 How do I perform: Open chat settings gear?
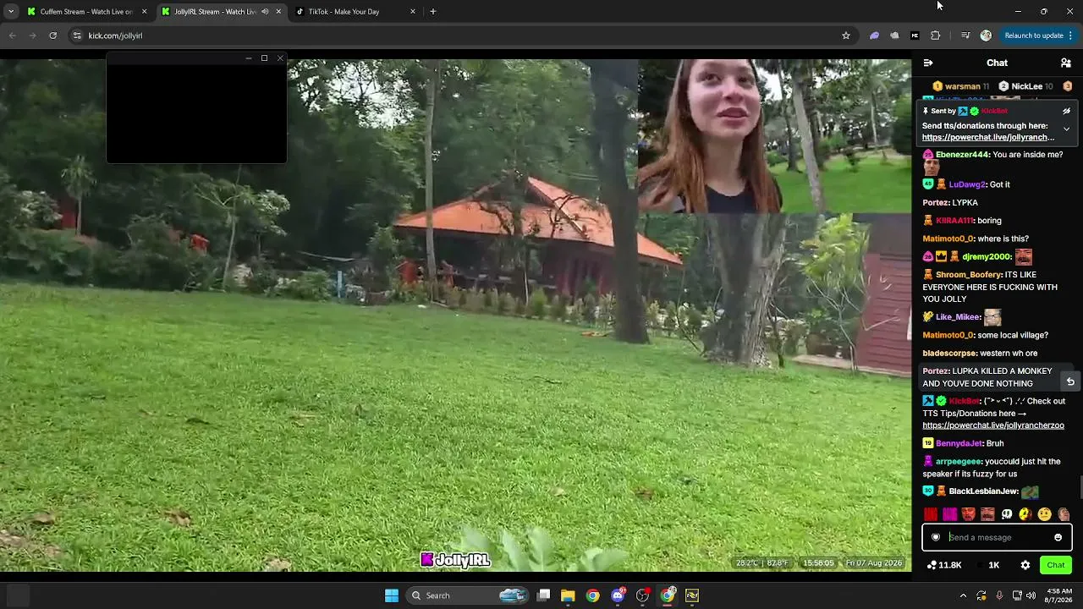(1025, 565)
